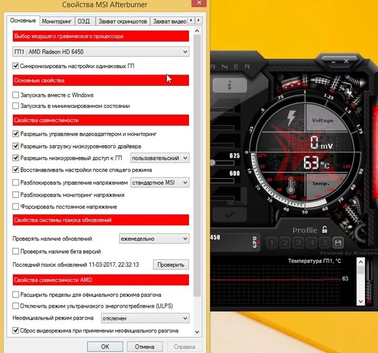Click scroll-down arrow of settings list
The image size is (378, 353).
click(197, 332)
